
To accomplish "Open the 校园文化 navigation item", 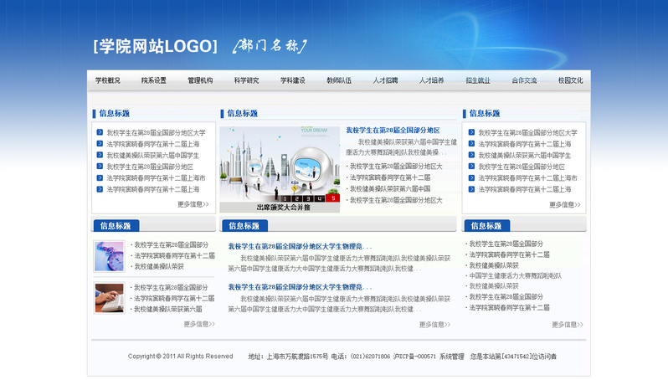I will click(570, 80).
